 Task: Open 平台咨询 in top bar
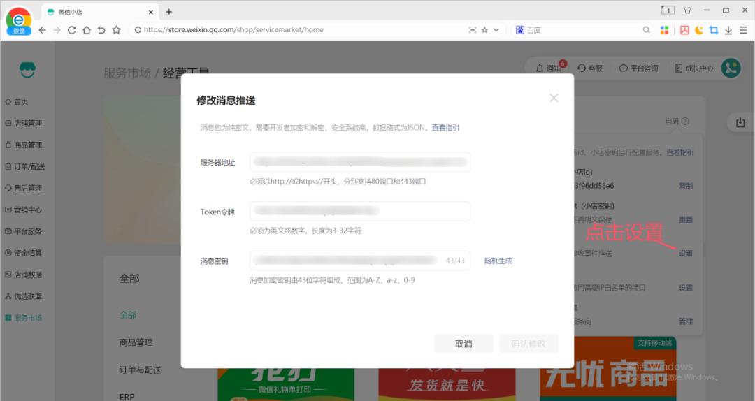(x=638, y=68)
